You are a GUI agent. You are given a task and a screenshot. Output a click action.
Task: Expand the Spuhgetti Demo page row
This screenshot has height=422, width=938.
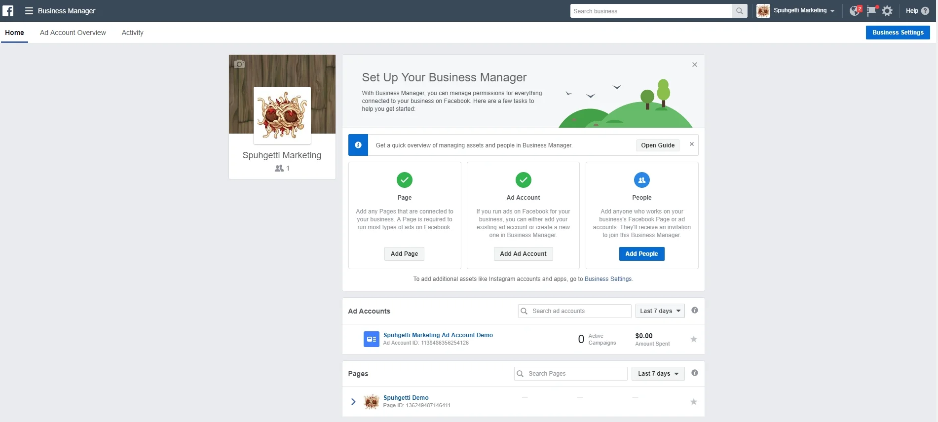coord(353,402)
